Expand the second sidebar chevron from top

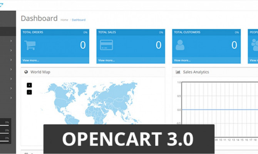[11, 50]
